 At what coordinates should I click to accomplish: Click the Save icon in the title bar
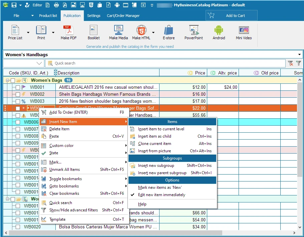tap(14, 5)
